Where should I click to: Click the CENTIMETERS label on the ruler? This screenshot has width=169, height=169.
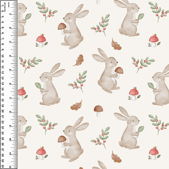click(x=5, y=7)
